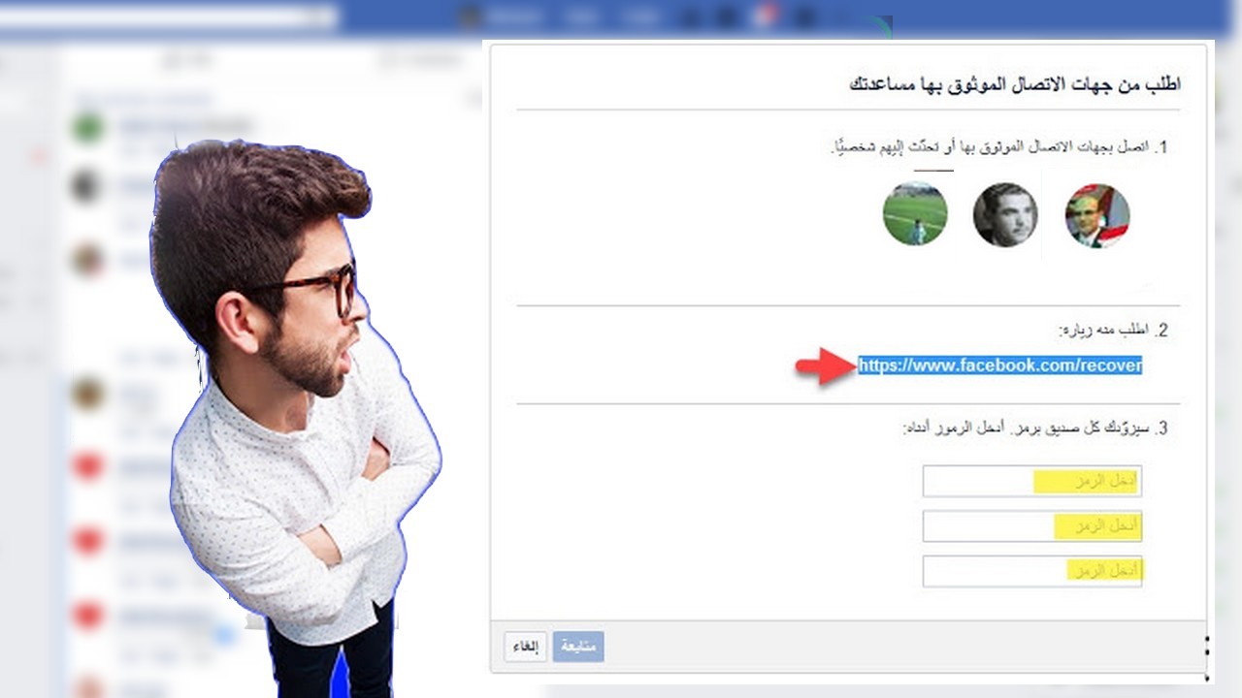This screenshot has height=698, width=1242.
Task: Focus the top code entry field
Action: 1032,482
